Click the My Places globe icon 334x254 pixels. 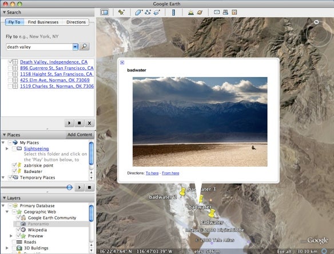15,142
